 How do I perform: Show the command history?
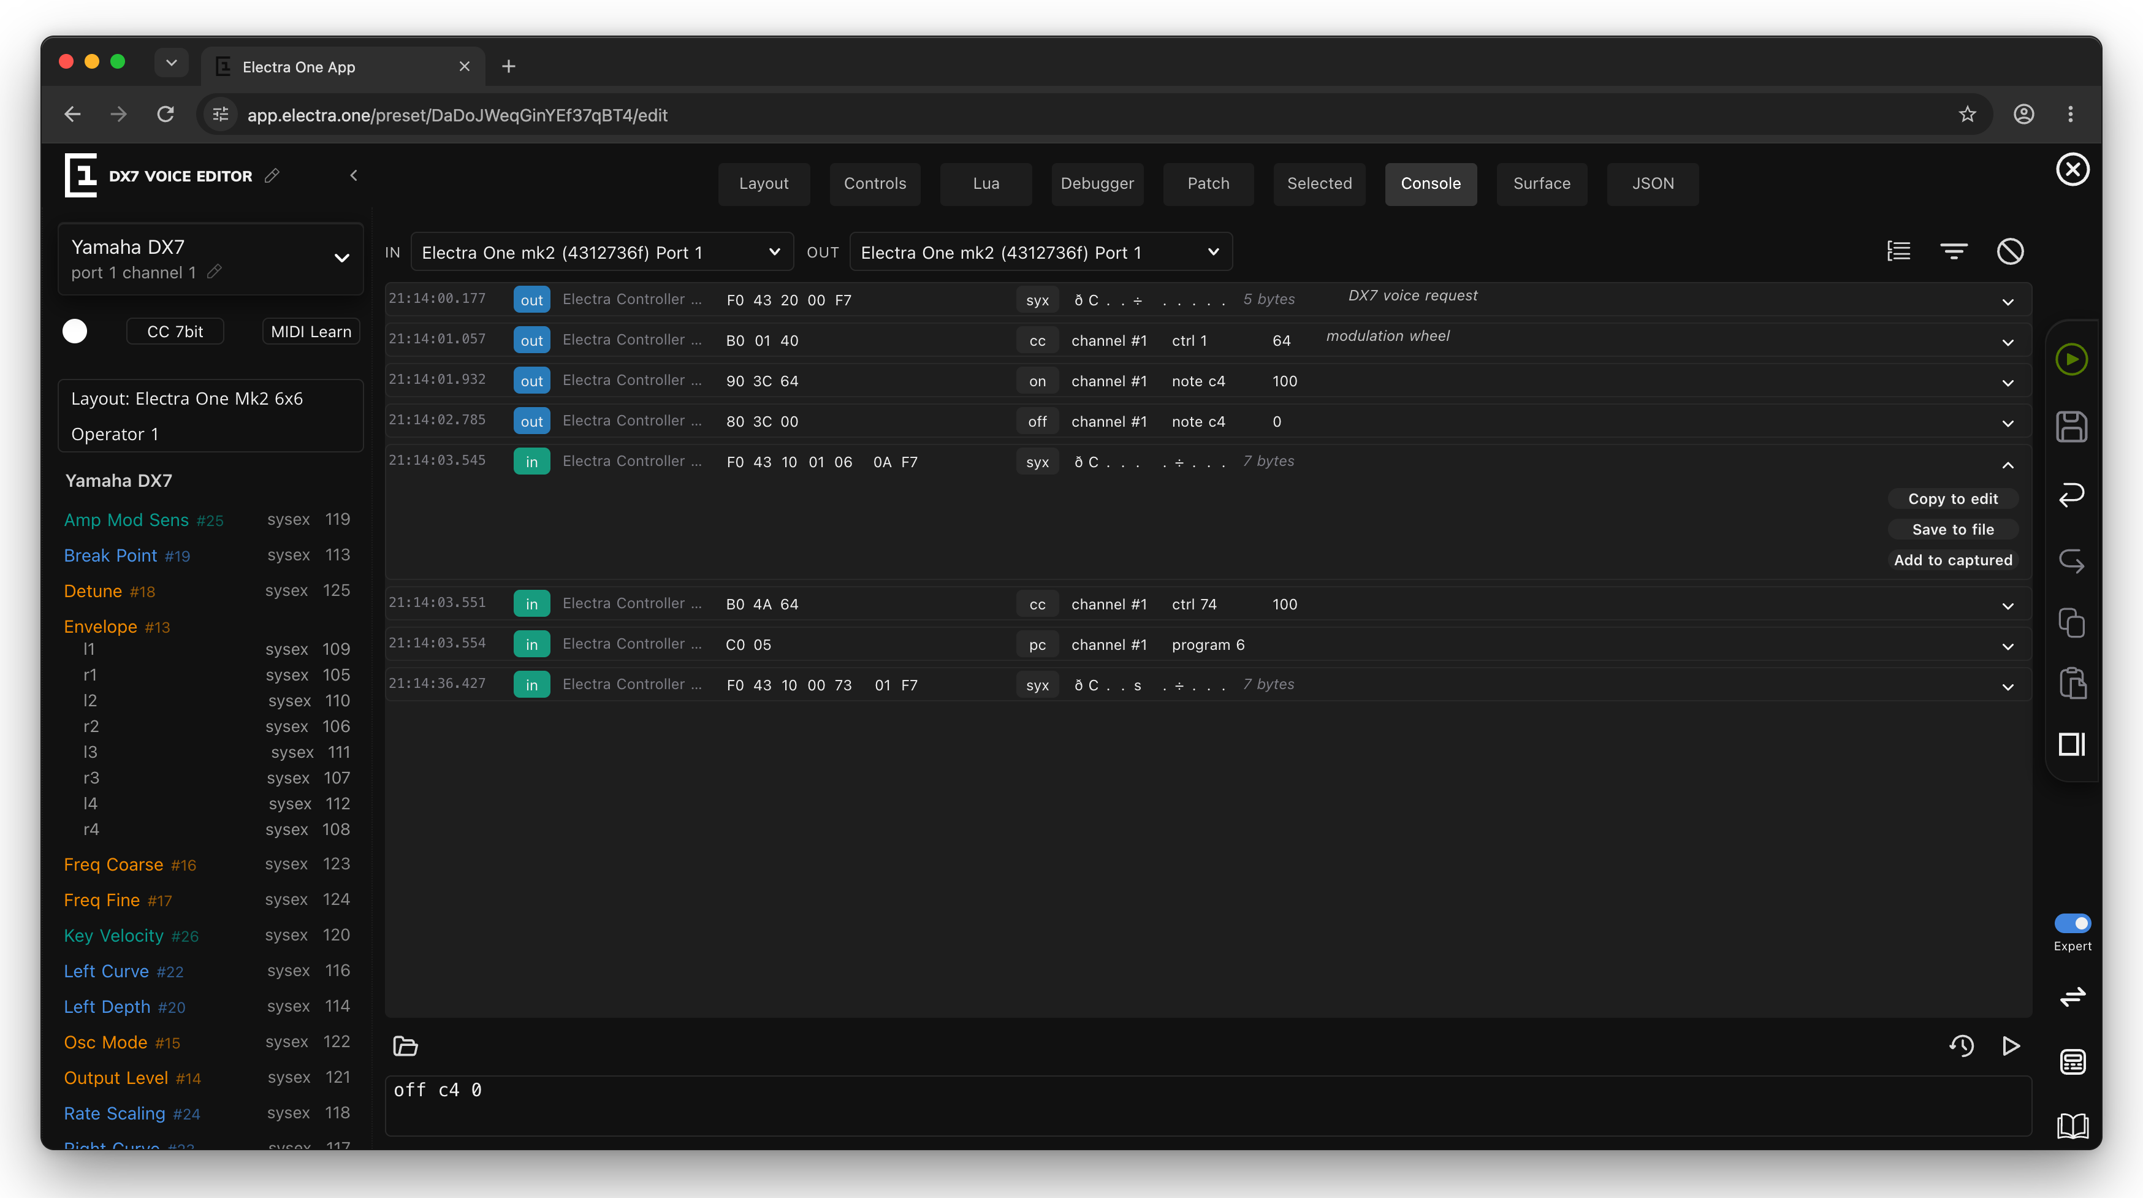click(1962, 1046)
